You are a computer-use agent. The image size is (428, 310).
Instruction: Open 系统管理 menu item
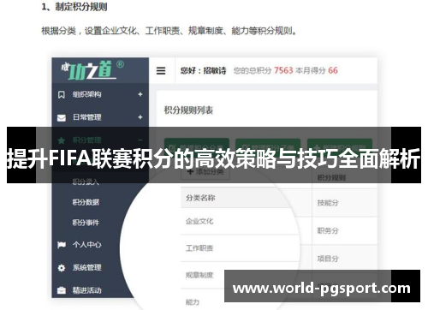[86, 267]
